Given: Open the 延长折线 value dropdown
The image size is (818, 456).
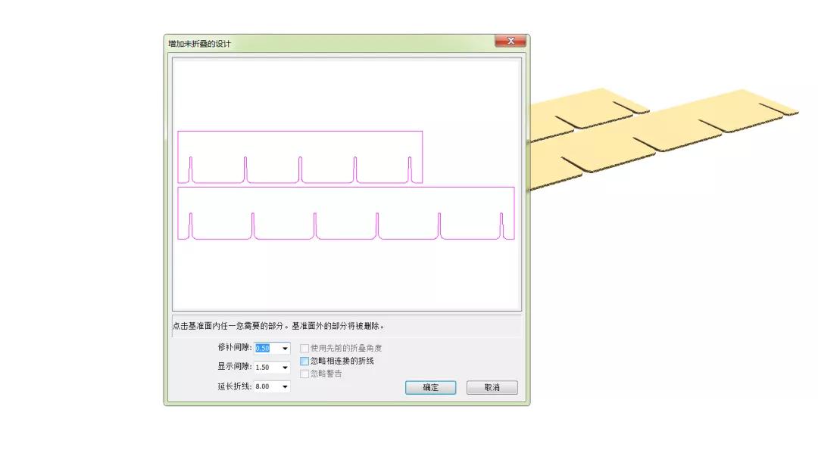Looking at the screenshot, I should tap(286, 386).
